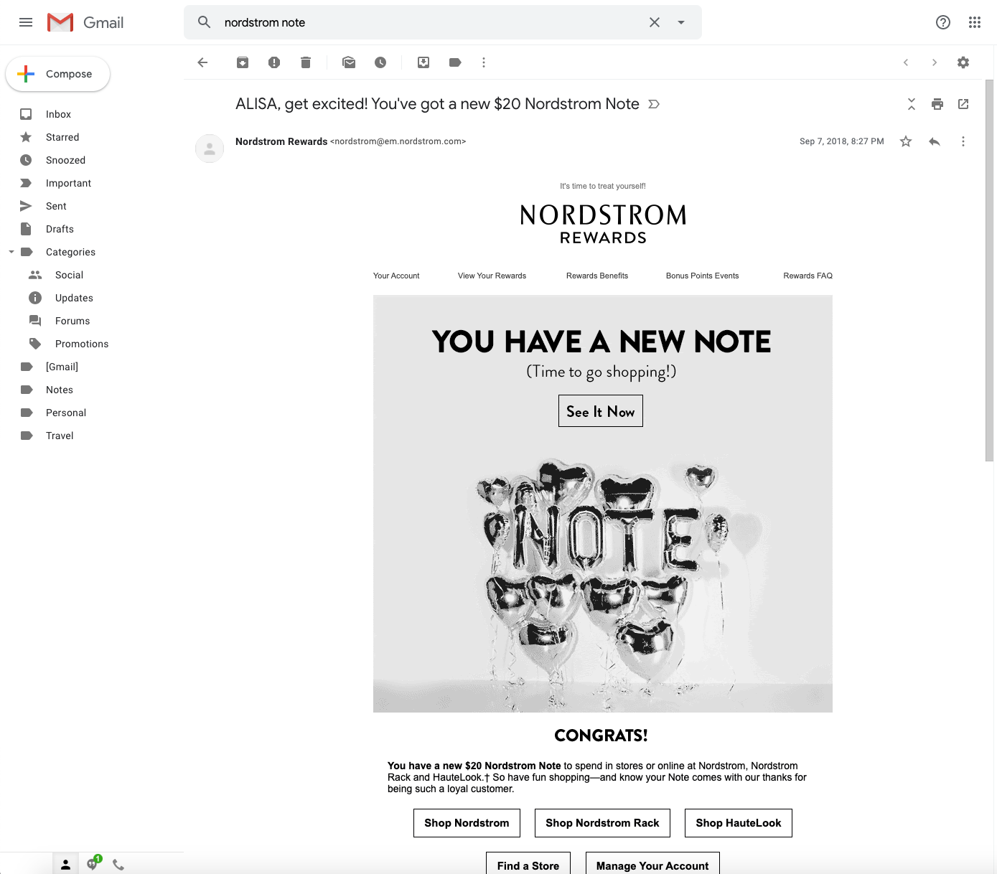This screenshot has height=874, width=997.
Task: Open toolbar More options menu
Action: tap(484, 62)
